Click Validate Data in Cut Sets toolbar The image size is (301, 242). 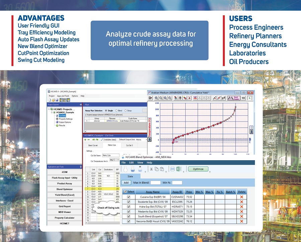108,140
